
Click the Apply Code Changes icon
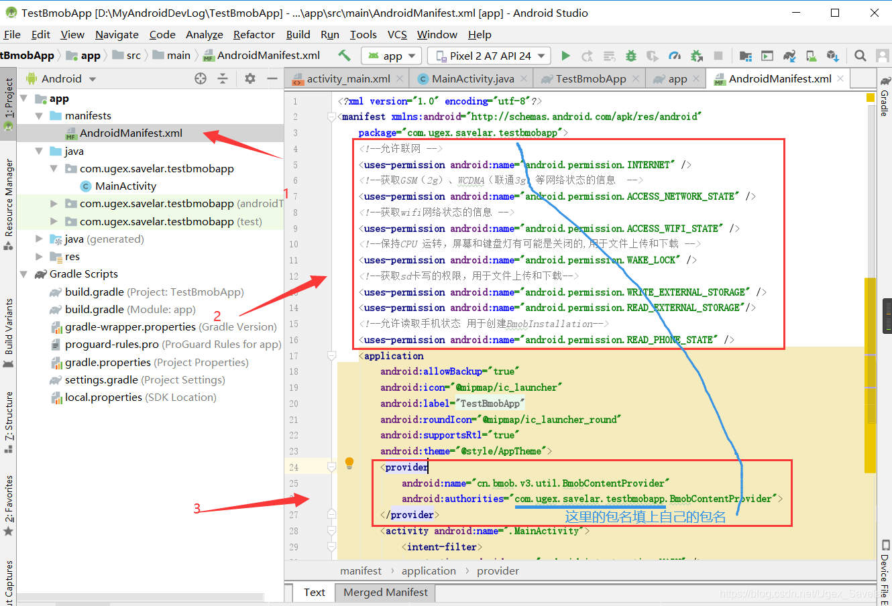point(609,56)
